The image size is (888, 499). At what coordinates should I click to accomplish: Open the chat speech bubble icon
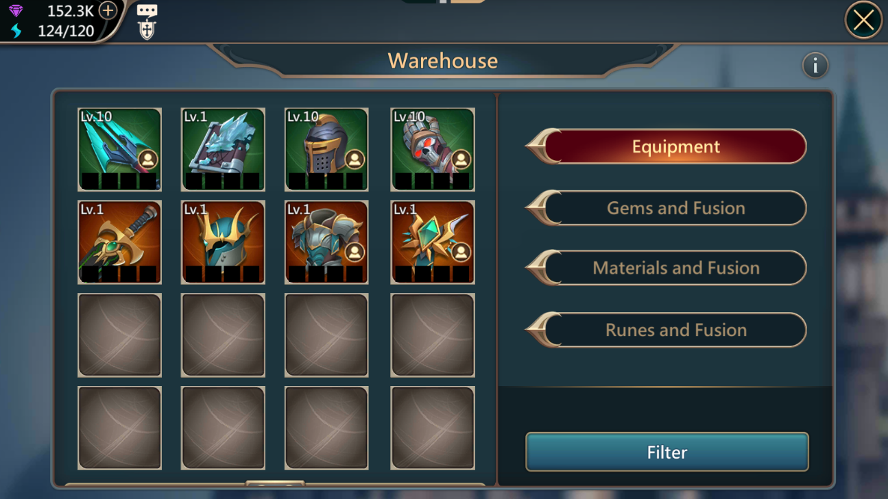tap(147, 10)
